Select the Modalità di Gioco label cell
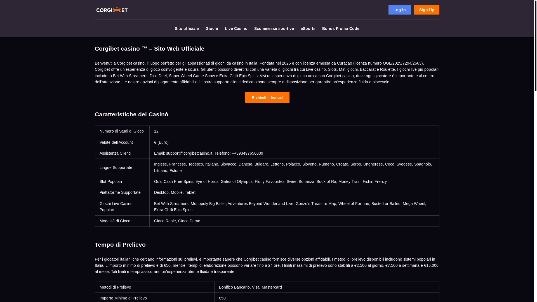This screenshot has width=537, height=302. (x=122, y=221)
